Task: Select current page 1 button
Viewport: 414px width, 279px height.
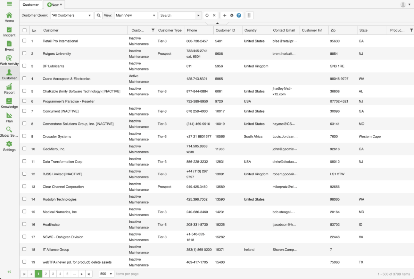Action: point(38,274)
